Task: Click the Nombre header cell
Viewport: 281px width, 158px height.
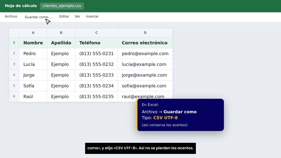Action: click(33, 43)
